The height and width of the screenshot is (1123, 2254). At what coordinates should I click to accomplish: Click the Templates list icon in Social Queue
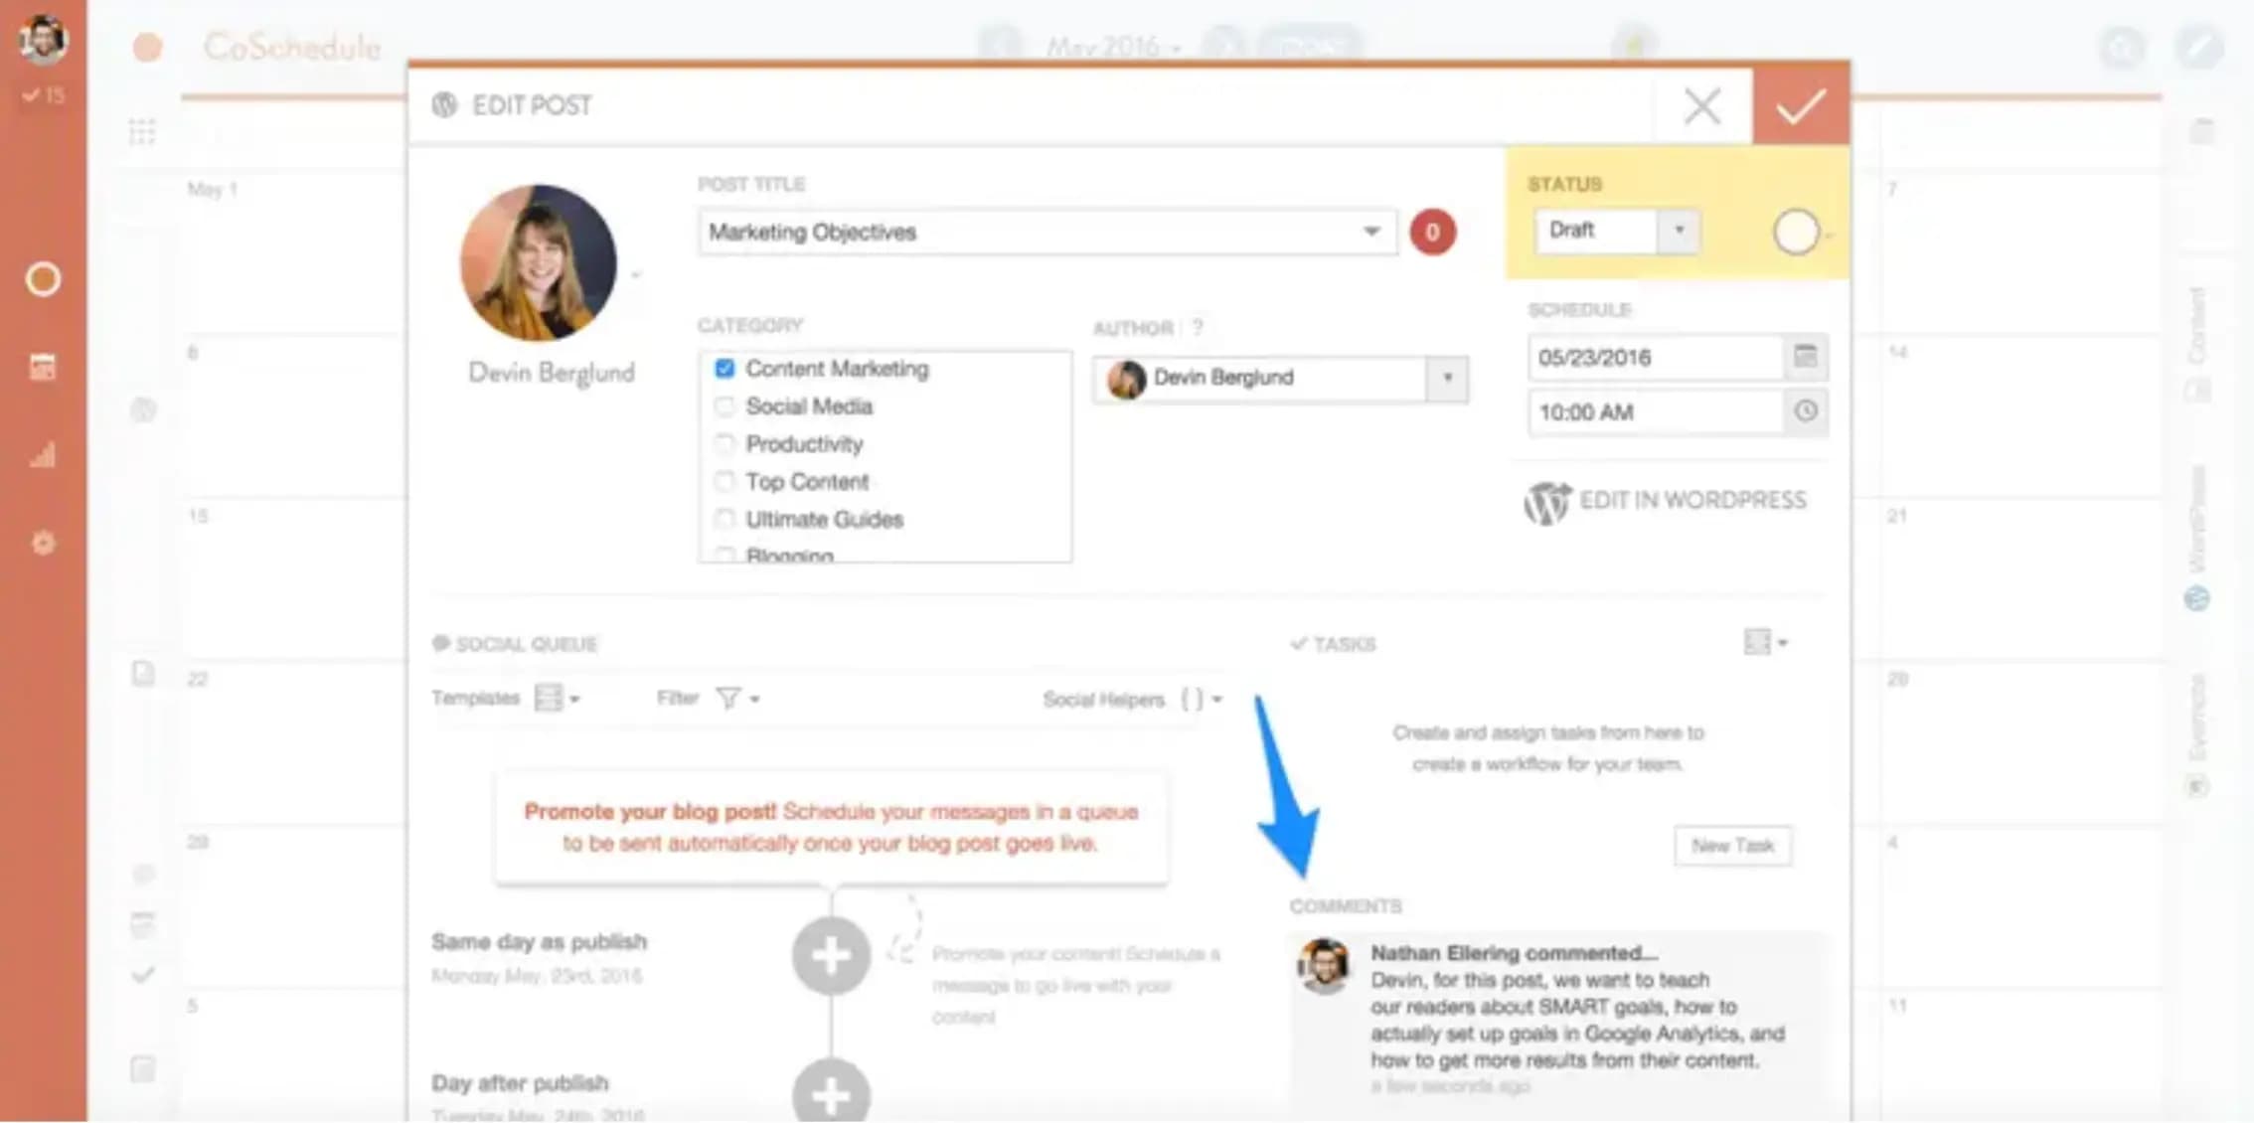pos(550,697)
